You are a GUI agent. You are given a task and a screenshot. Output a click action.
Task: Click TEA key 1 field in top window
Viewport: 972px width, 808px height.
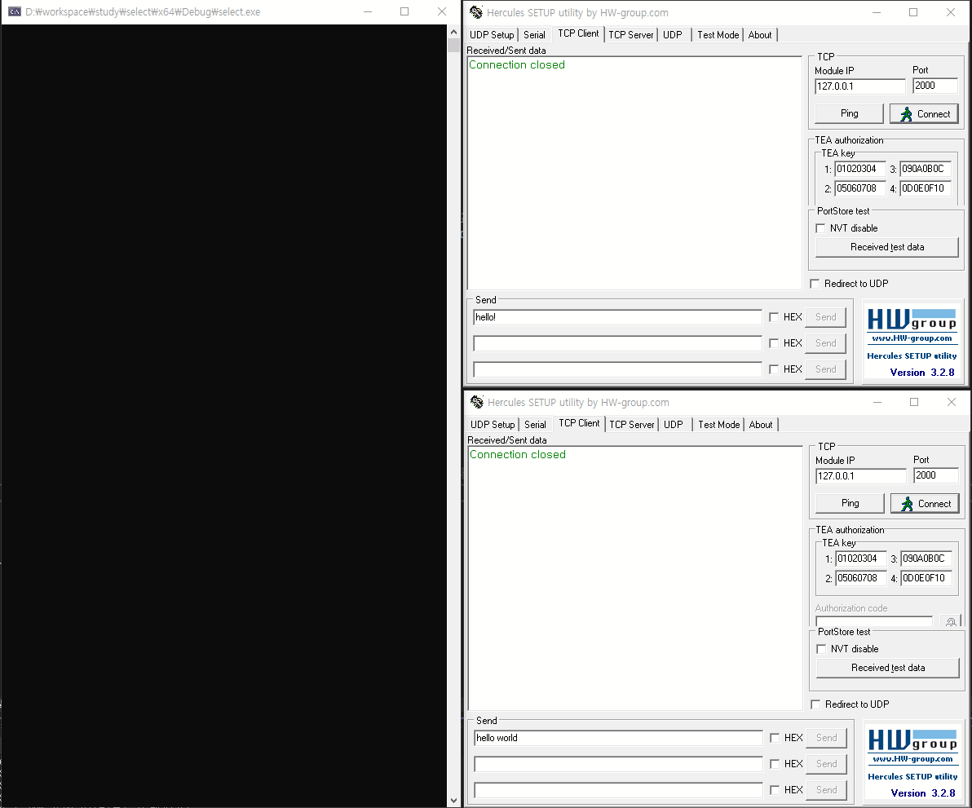point(859,169)
